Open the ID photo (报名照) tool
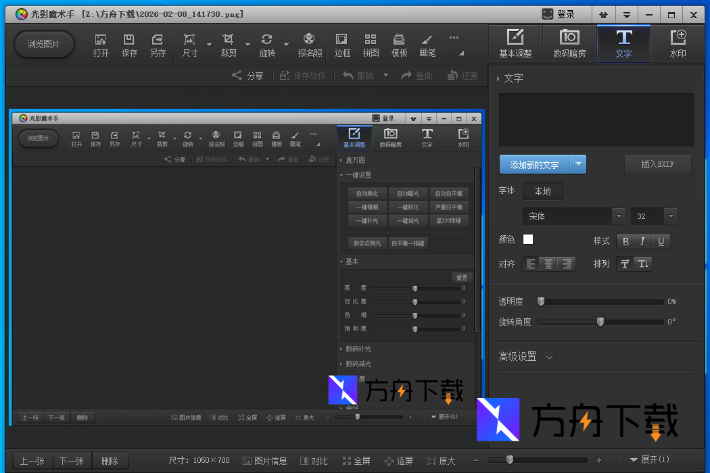The height and width of the screenshot is (473, 710). (310, 45)
